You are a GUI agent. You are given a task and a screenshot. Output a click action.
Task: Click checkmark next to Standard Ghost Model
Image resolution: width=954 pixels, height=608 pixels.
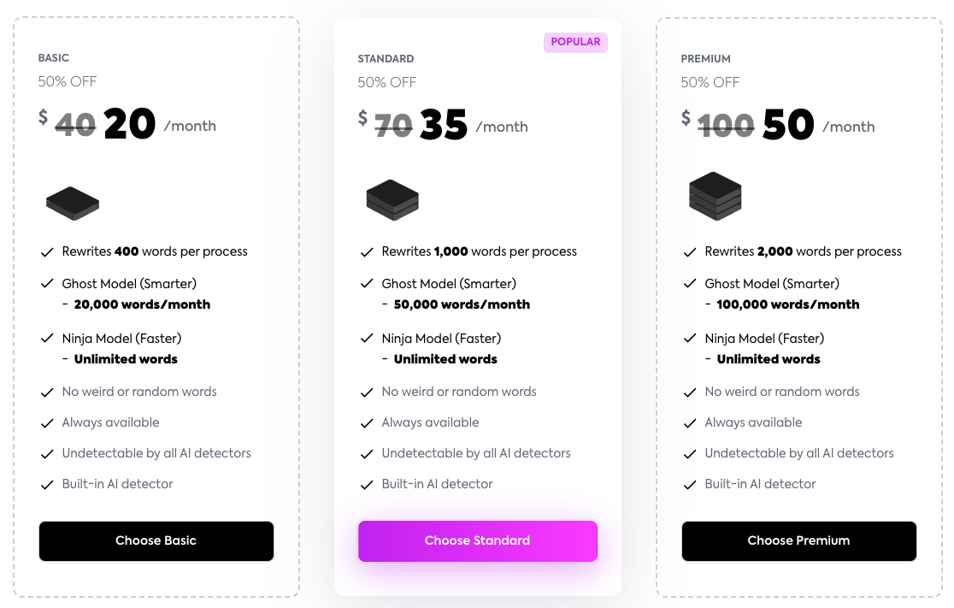(x=367, y=284)
